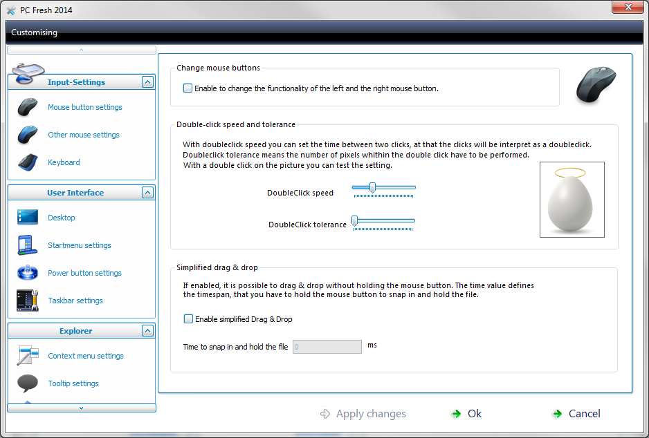Close the PC Fresh 2014 window
The width and height of the screenshot is (649, 438).
pyautogui.click(x=628, y=7)
